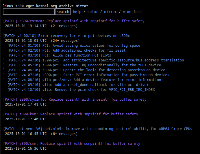Image resolution: width=200 pixels, height=154 pixels.
Task: Open patch 09/10 reset_done callback
Action: (78, 85)
